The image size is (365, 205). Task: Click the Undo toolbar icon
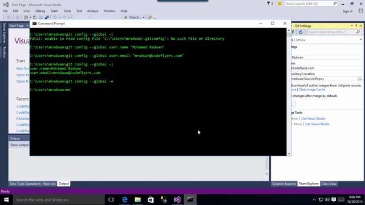coord(55,18)
